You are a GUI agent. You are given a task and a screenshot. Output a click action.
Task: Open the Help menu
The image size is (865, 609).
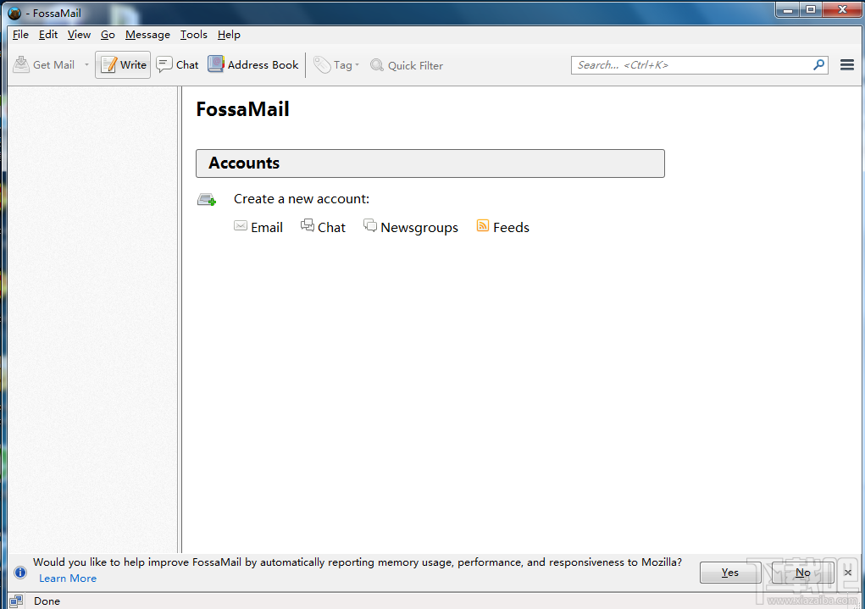[x=229, y=34]
